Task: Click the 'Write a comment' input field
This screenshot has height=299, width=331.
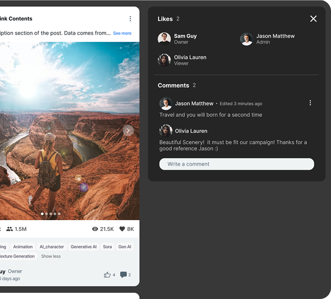Action: click(x=237, y=164)
